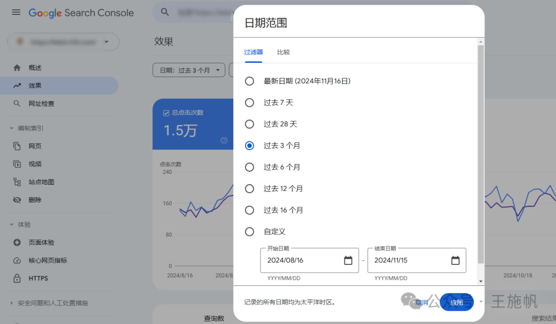Open the sidebar hamburger menu
The image size is (556, 324).
point(15,12)
